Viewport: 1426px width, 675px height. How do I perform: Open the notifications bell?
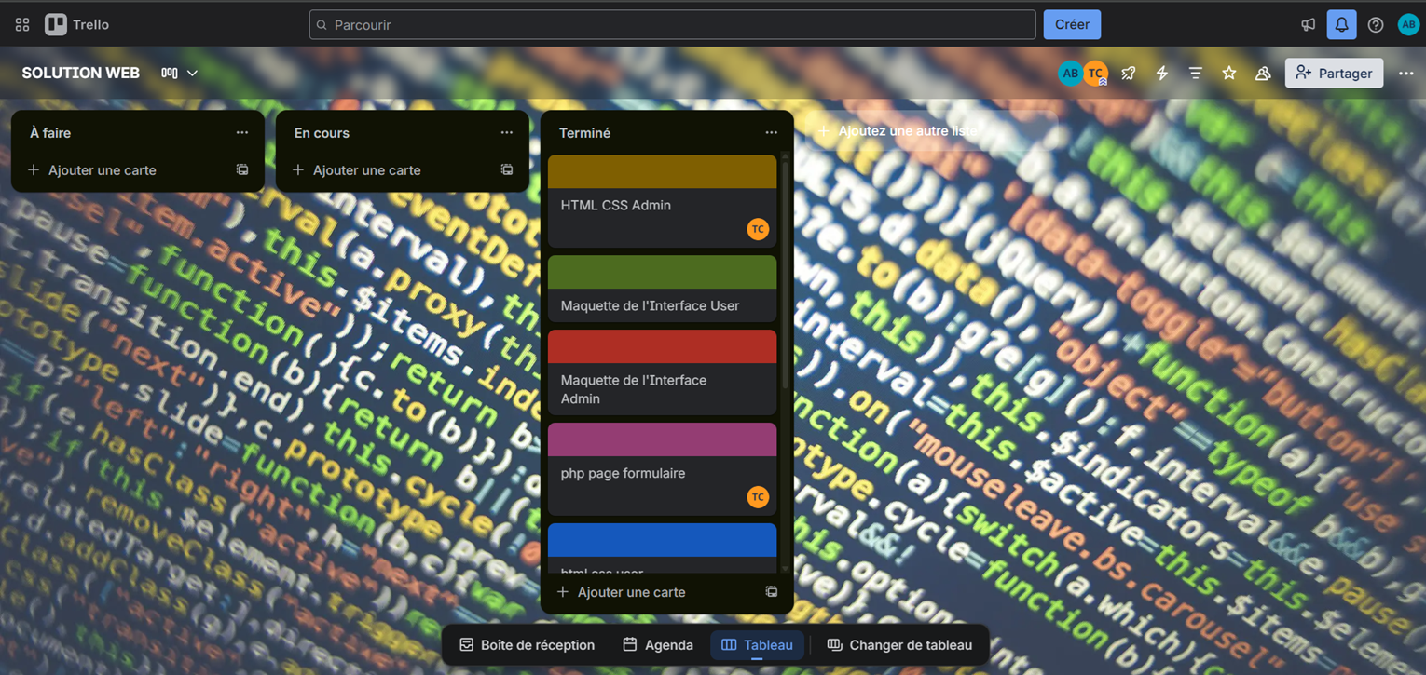(1341, 25)
